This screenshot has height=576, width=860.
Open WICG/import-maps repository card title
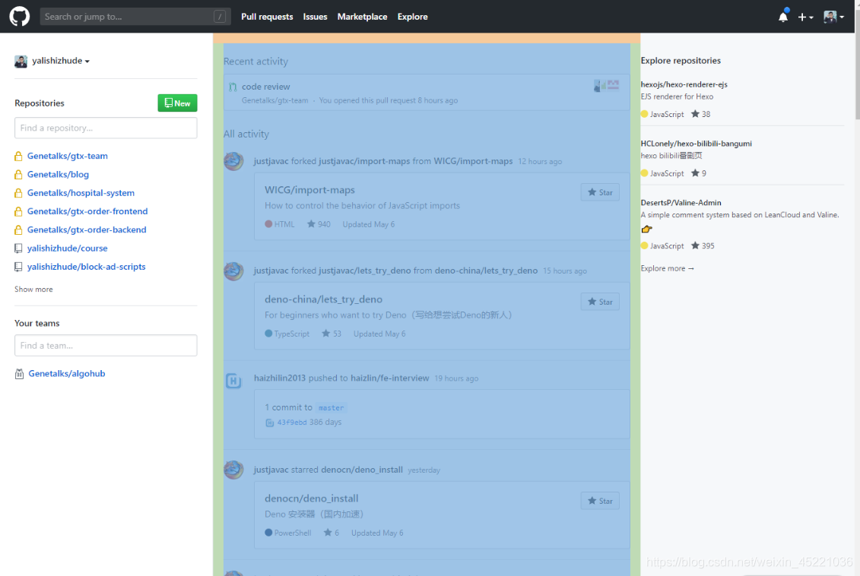tap(310, 190)
